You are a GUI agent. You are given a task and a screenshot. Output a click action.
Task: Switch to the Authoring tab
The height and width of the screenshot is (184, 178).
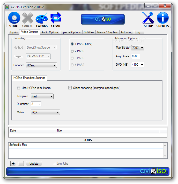(x=127, y=32)
